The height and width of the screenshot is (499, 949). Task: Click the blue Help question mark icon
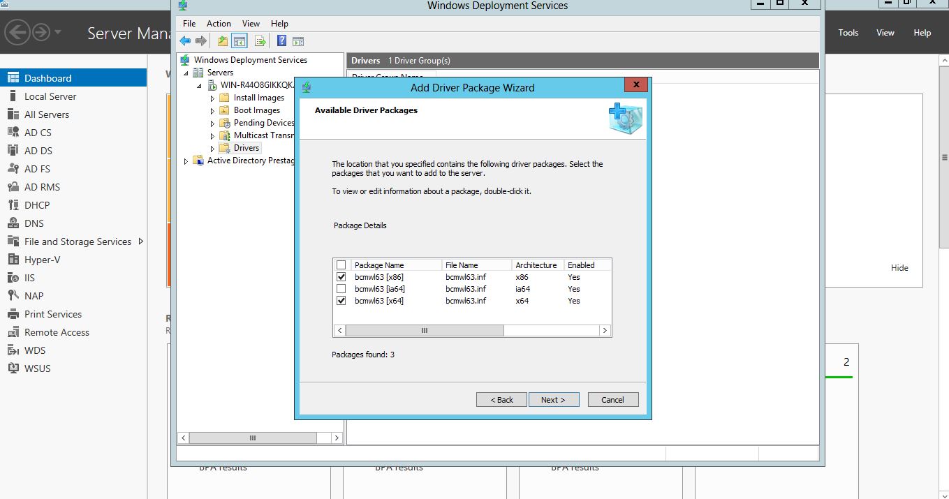(x=282, y=41)
